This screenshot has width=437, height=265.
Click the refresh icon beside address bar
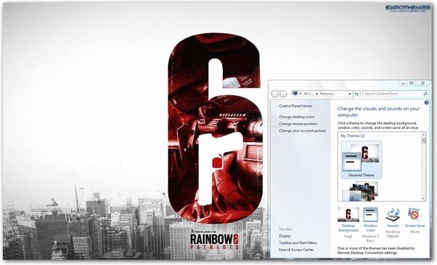pyautogui.click(x=357, y=94)
